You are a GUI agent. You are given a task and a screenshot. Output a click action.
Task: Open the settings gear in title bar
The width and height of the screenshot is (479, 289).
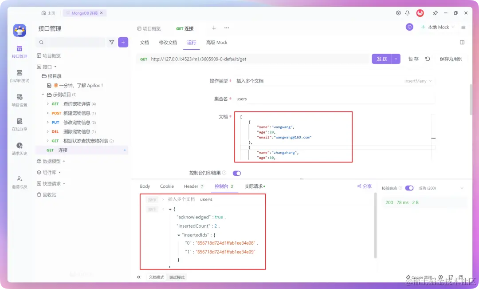(x=398, y=13)
